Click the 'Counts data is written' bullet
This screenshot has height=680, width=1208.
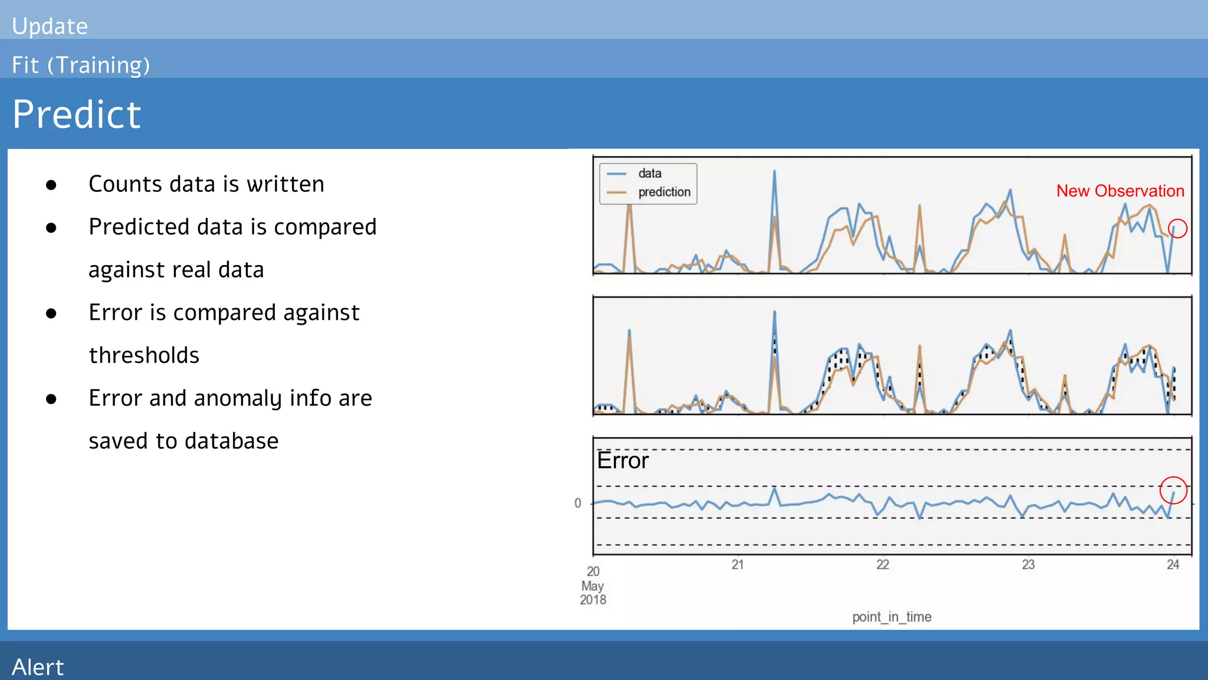(x=206, y=184)
